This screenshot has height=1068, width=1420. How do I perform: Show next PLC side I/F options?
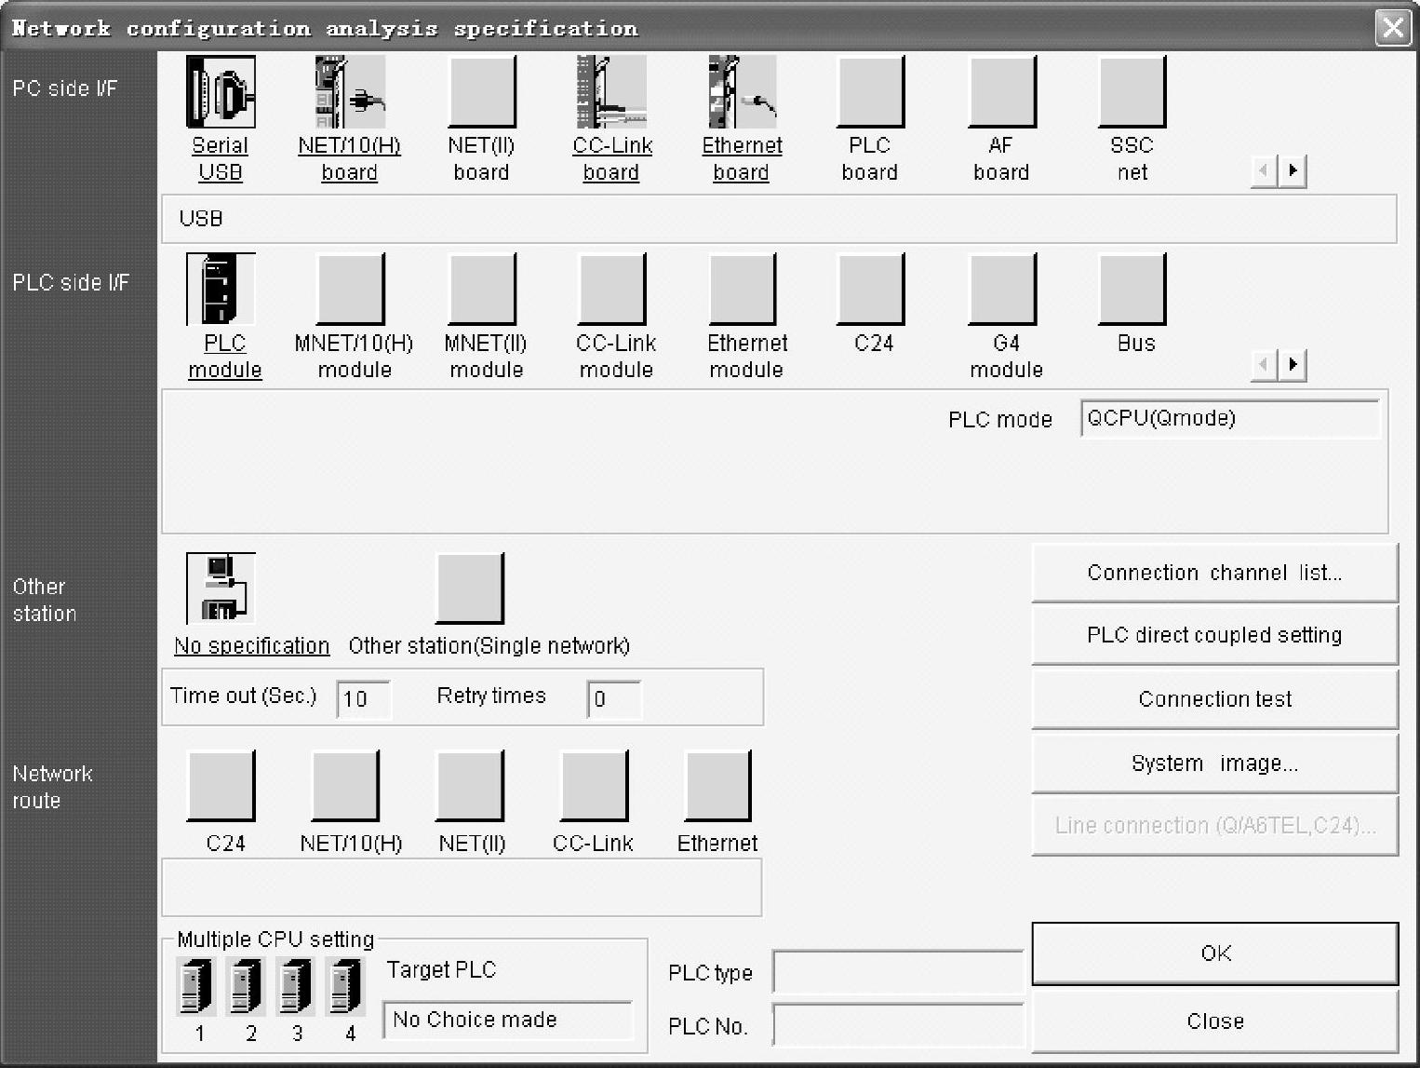(1293, 364)
